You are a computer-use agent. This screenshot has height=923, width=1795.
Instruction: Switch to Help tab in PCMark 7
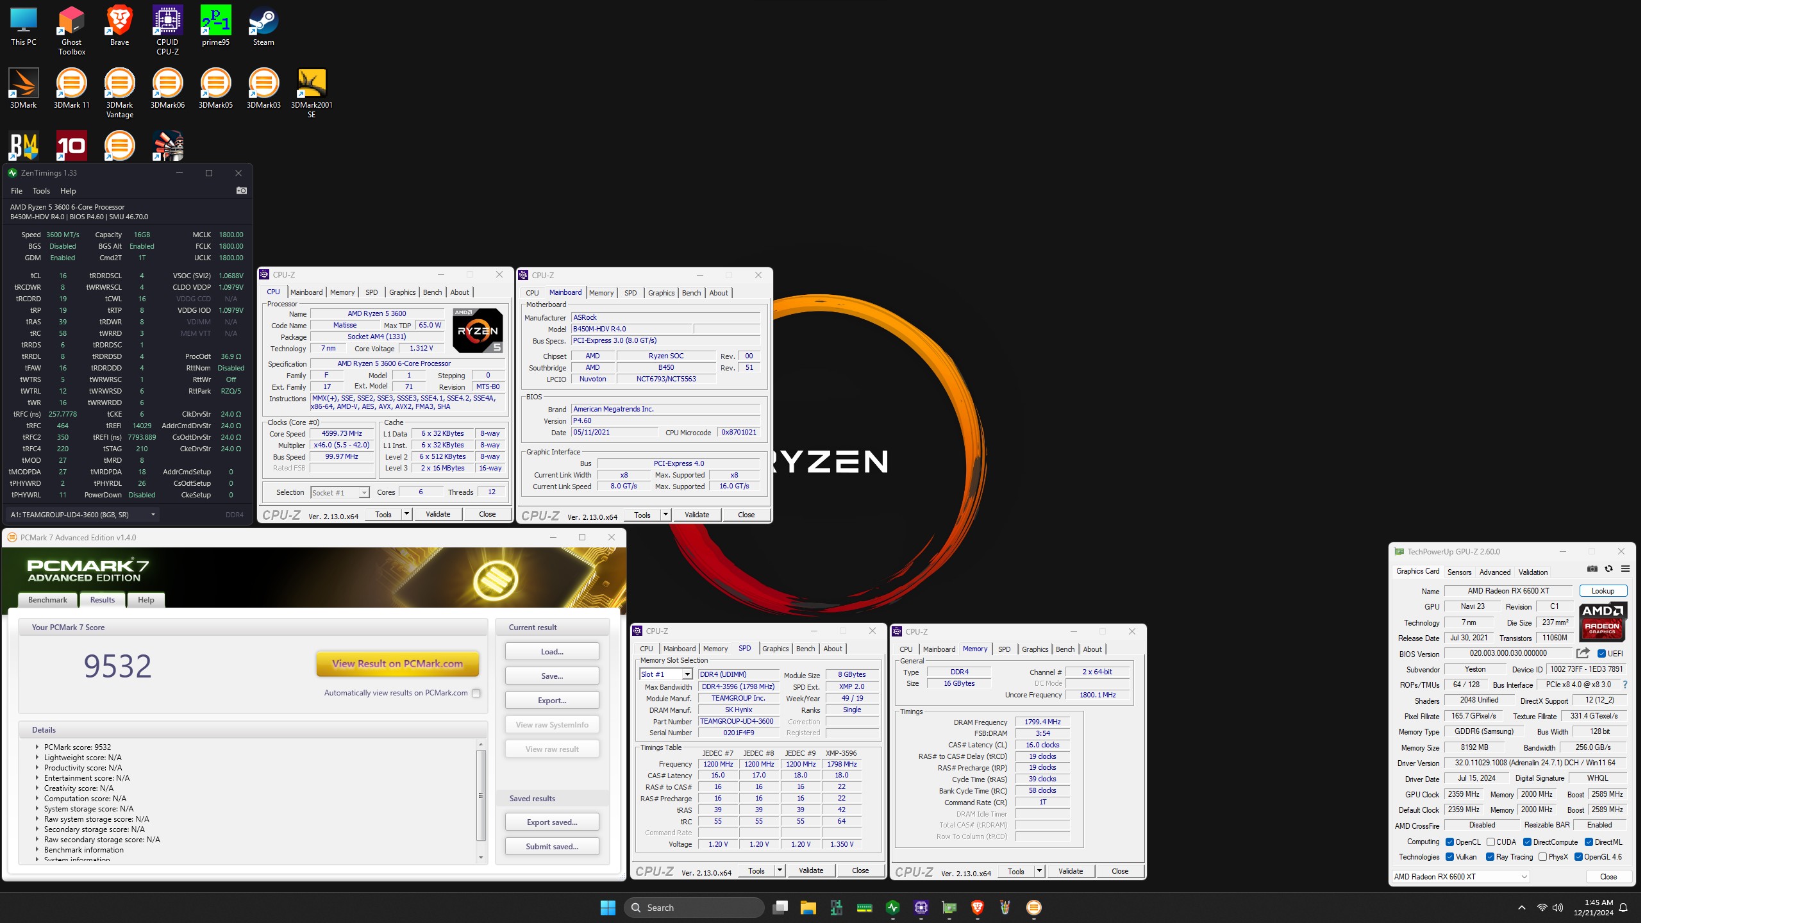click(x=146, y=600)
